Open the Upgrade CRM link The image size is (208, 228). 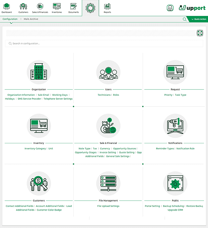pyautogui.click(x=175, y=210)
